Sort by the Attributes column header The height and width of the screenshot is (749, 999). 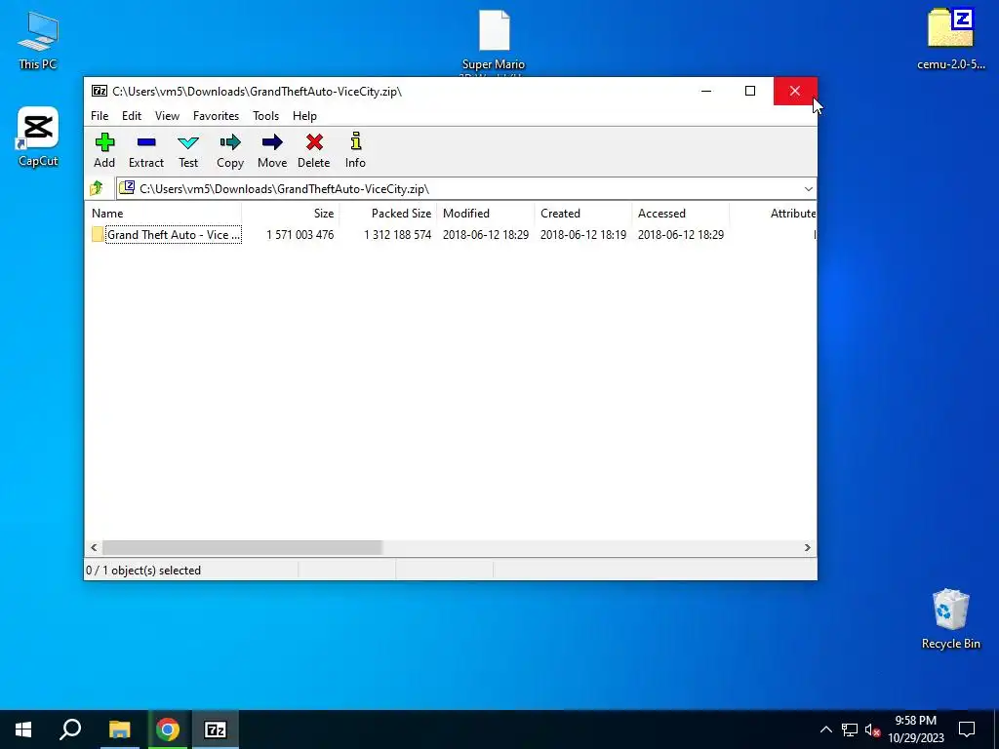click(x=773, y=214)
